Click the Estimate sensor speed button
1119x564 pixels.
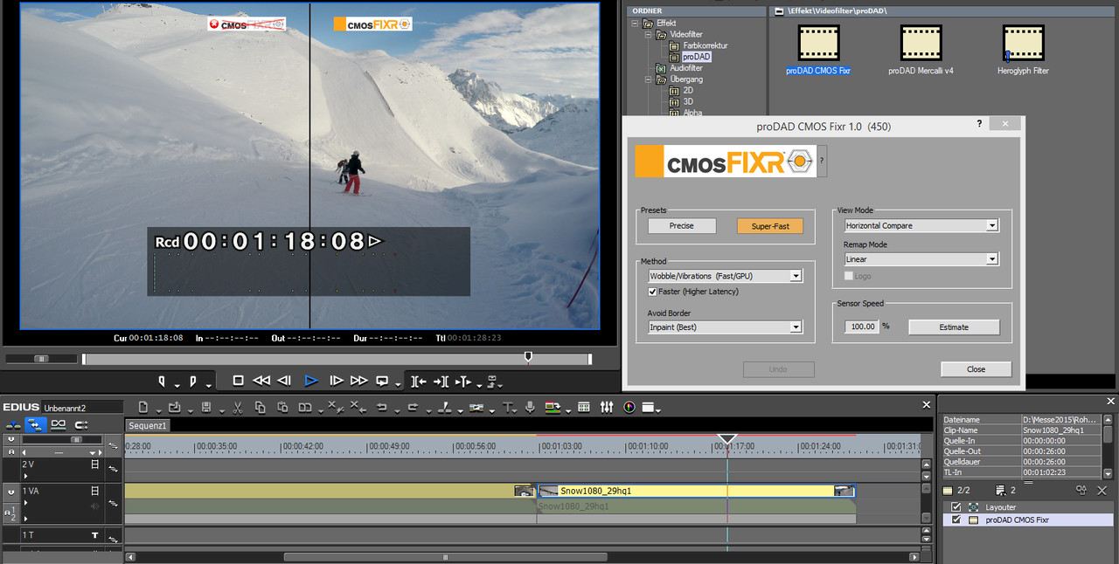954,327
